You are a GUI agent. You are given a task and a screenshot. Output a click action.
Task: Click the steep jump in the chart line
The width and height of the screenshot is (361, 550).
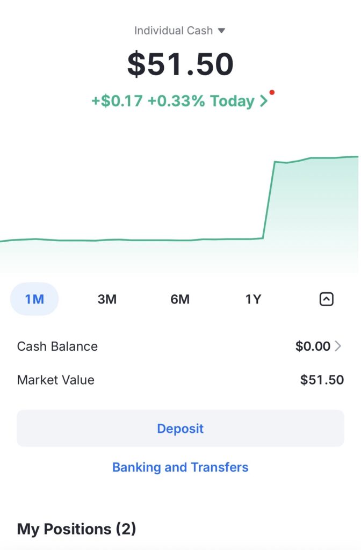point(269,199)
